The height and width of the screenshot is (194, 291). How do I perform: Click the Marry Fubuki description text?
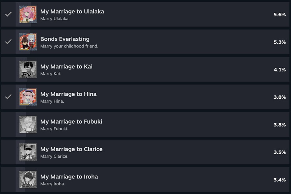54,129
